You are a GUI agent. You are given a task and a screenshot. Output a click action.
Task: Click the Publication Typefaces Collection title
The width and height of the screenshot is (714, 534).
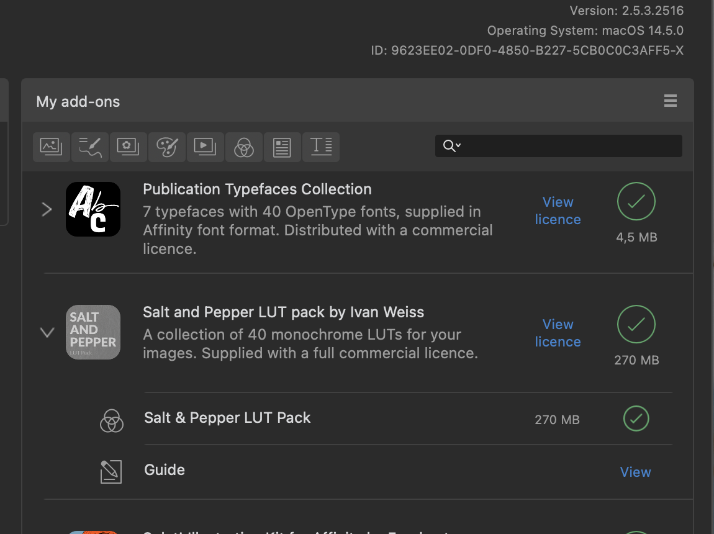tap(257, 189)
